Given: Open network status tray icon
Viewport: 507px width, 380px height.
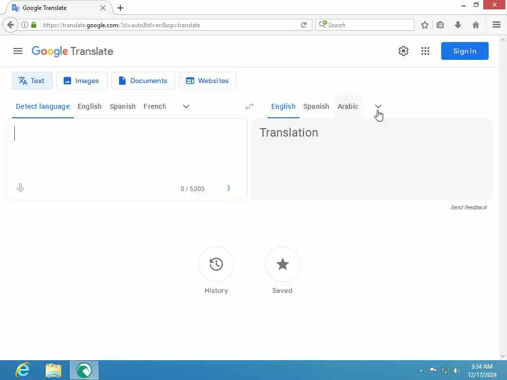Looking at the screenshot, I should (x=445, y=370).
